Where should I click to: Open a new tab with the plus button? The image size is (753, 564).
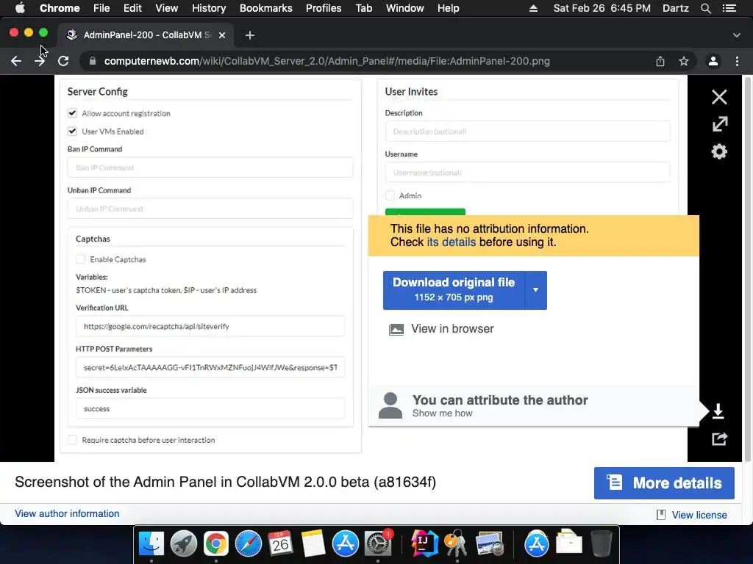(x=250, y=35)
